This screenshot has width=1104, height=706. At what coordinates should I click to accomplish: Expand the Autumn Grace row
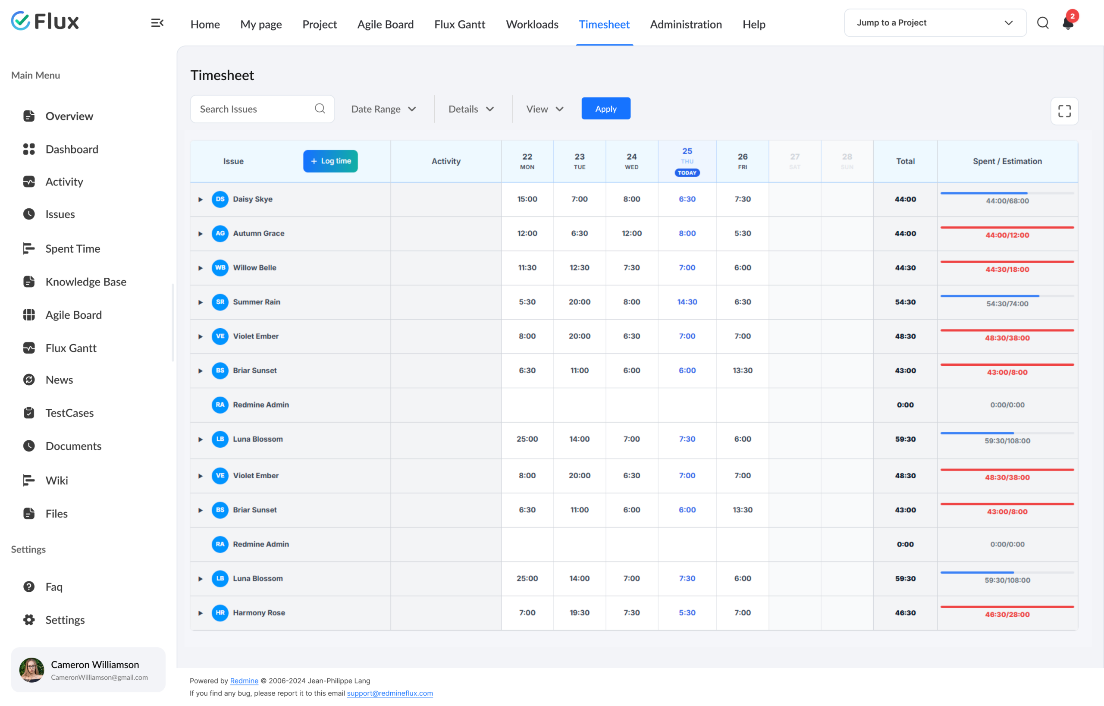(201, 234)
